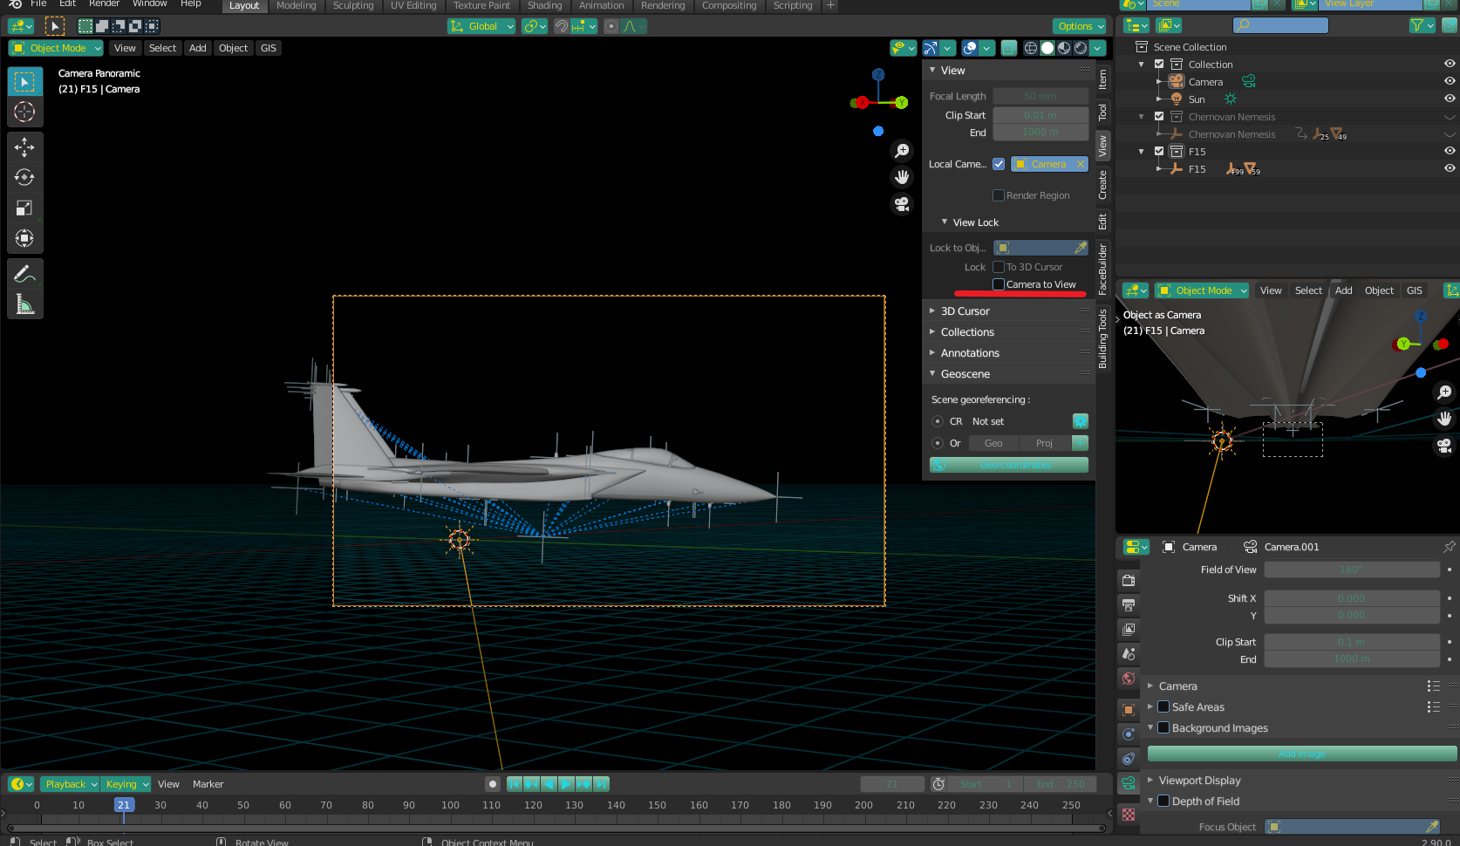The width and height of the screenshot is (1460, 846).
Task: Open the View Layer properties tab
Action: tap(1129, 629)
